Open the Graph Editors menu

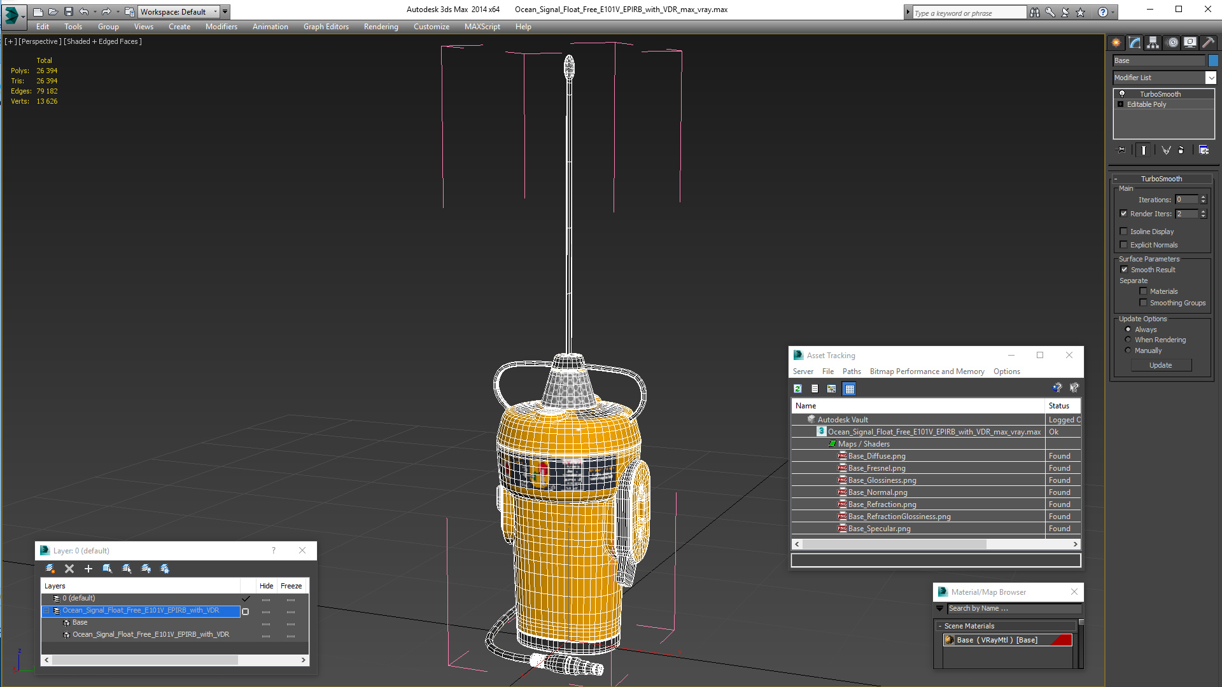(326, 27)
